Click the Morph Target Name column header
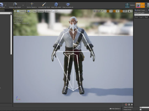The image size is (149, 111). [x=139, y=17]
